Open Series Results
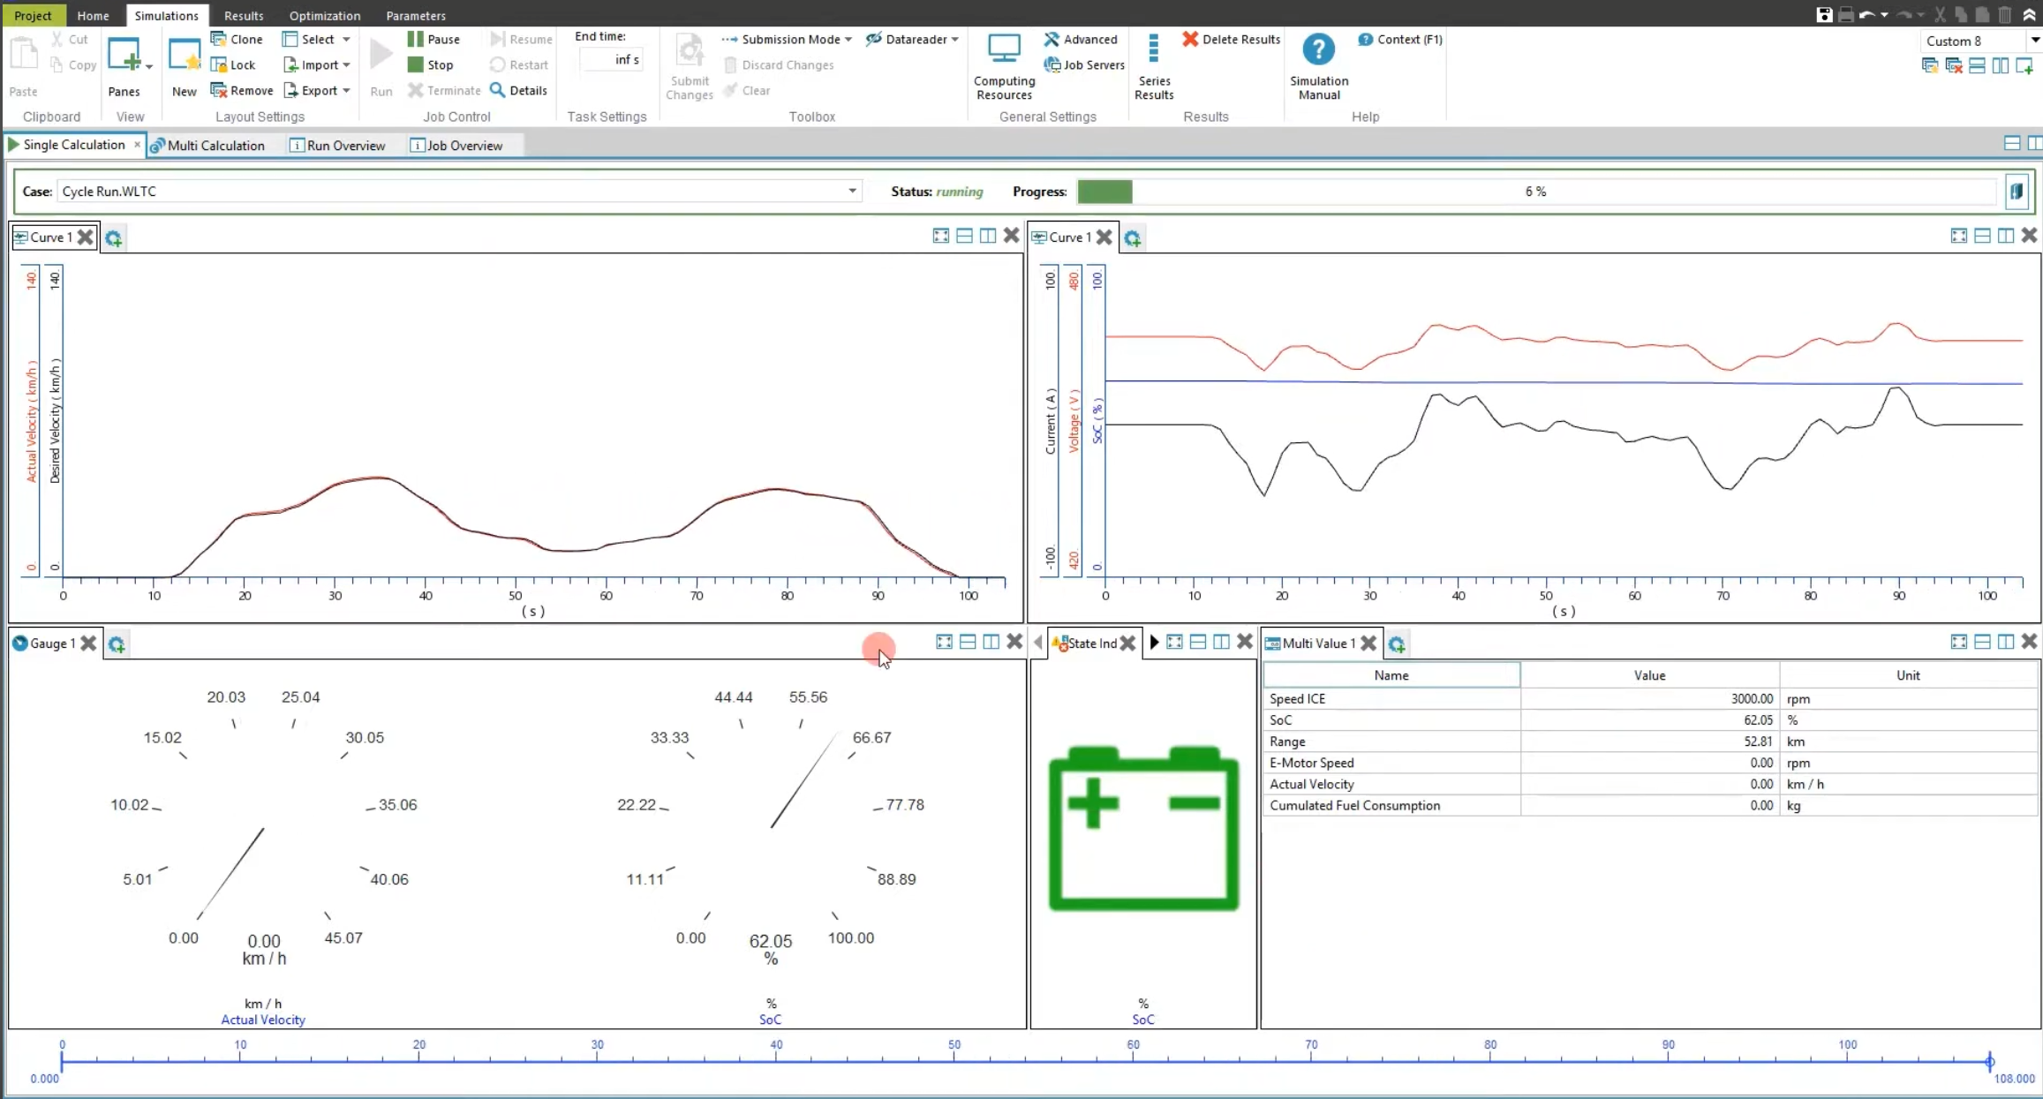The height and width of the screenshot is (1099, 2043). click(x=1153, y=65)
